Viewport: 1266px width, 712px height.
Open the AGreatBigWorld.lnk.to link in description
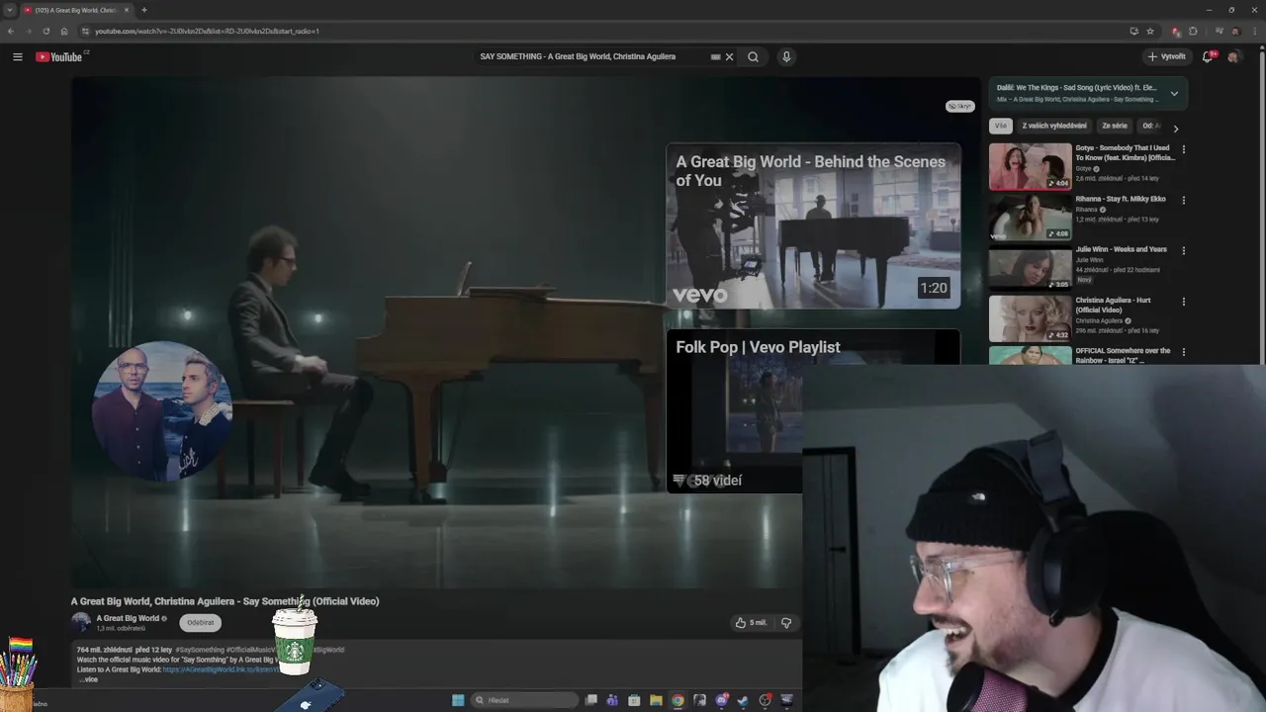pos(221,669)
